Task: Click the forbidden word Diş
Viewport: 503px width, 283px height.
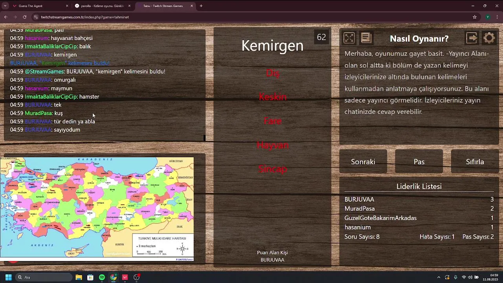Action: pyautogui.click(x=272, y=73)
